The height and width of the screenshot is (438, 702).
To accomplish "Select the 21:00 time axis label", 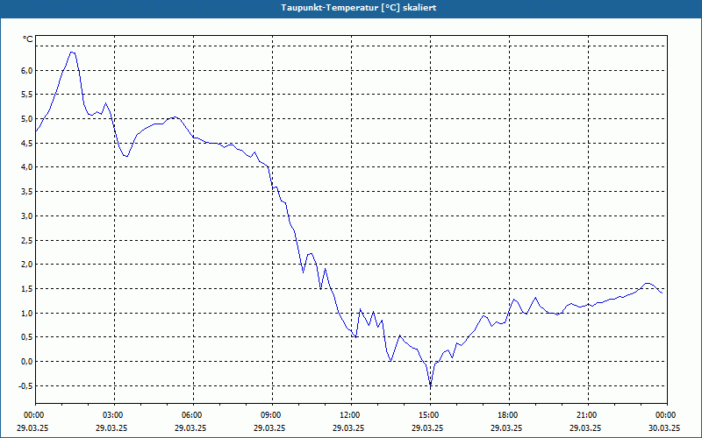I will click(x=588, y=415).
